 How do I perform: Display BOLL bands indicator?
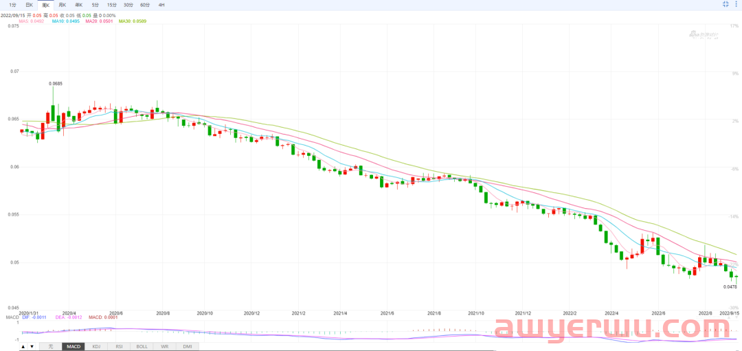pyautogui.click(x=142, y=347)
